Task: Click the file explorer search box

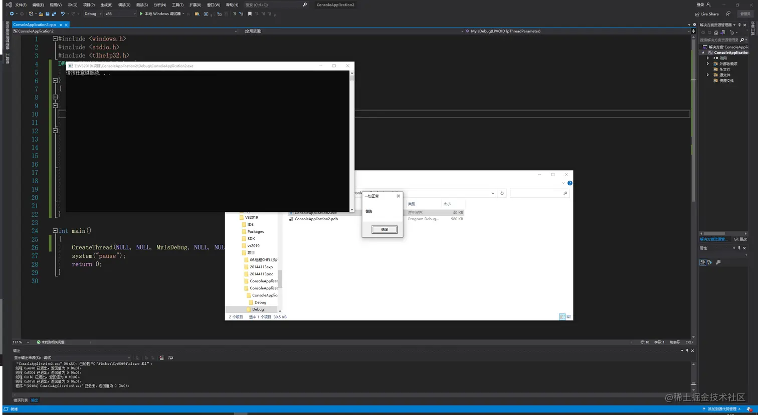Action: (539, 193)
